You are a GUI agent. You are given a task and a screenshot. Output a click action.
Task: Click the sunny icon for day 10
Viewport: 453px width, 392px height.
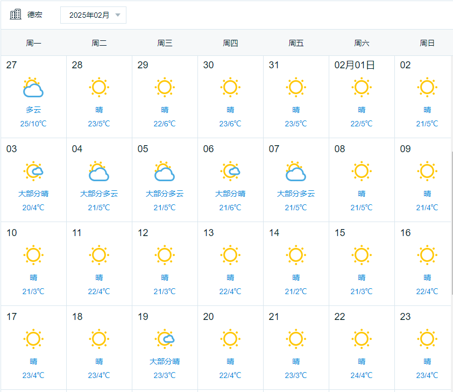(33, 255)
